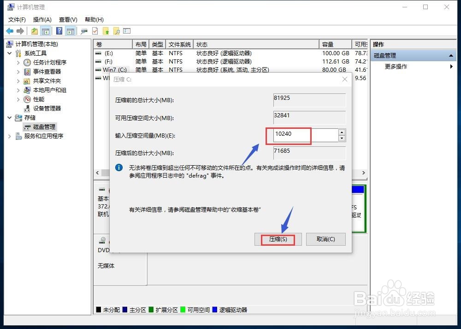Toggle the console tree pane icon
Viewport: 461px width, 329px height.
click(46, 31)
